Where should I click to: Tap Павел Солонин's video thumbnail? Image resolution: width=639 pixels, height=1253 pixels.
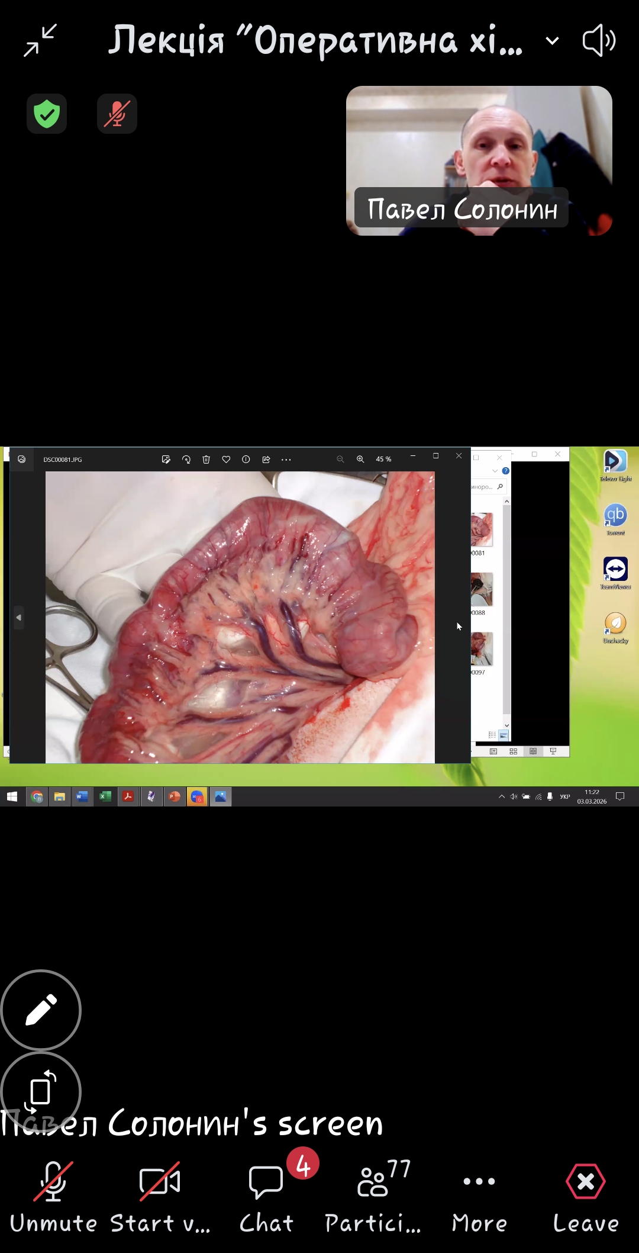click(479, 160)
